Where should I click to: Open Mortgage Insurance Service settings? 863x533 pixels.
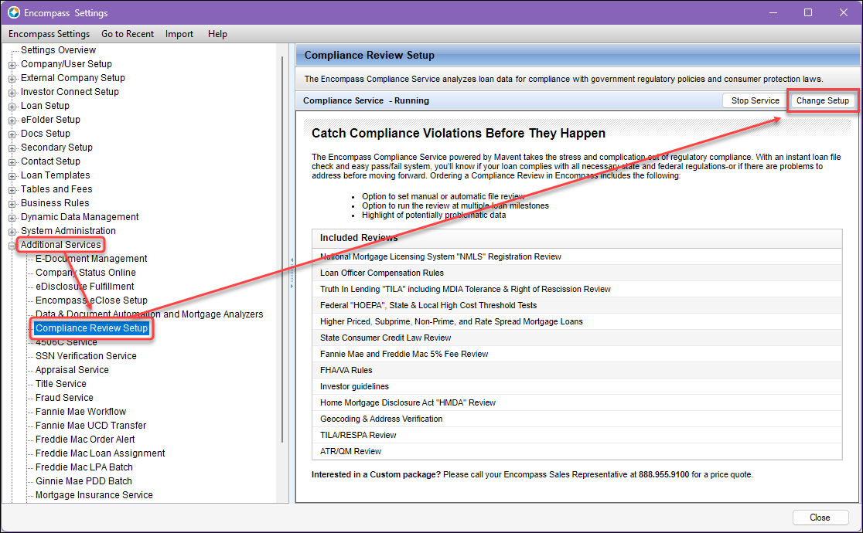[x=94, y=495]
